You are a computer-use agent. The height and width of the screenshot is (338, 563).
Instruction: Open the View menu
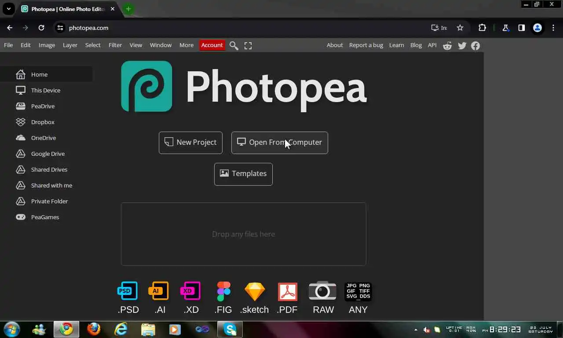pos(135,45)
